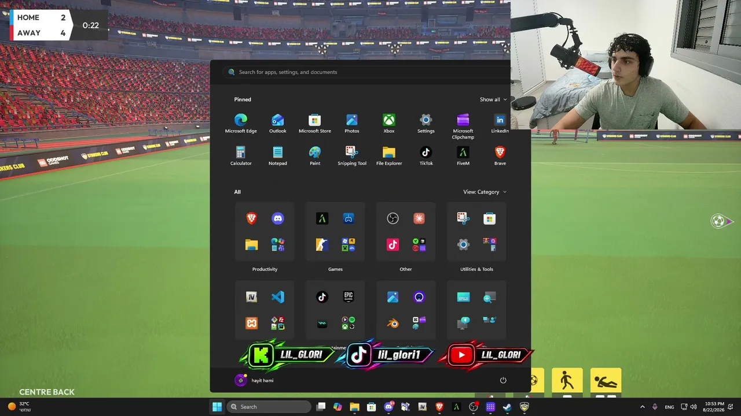Open the pinned File Explorer app

point(389,156)
